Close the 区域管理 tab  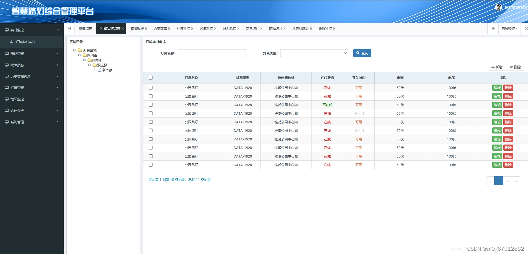(x=215, y=28)
